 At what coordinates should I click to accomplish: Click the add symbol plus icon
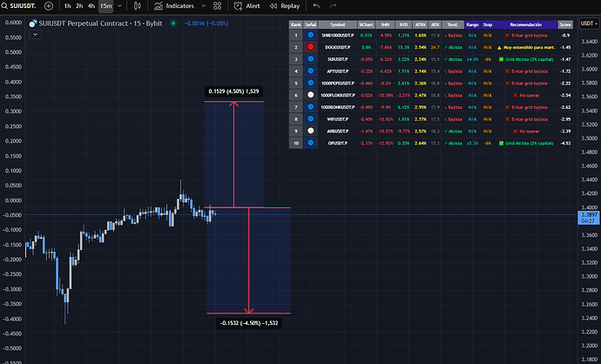click(x=48, y=6)
